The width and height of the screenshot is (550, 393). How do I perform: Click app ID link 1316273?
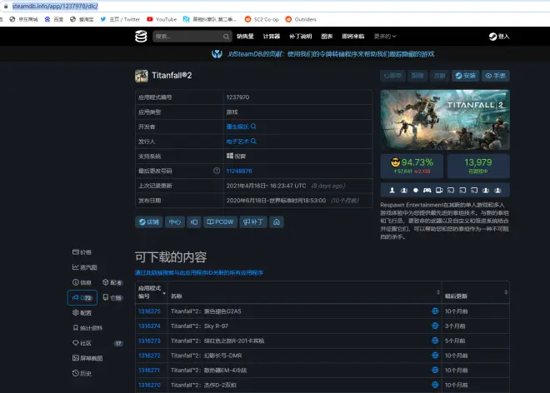click(149, 341)
